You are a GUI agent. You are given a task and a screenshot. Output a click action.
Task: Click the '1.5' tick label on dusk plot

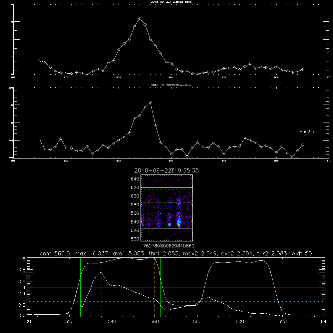11,105
